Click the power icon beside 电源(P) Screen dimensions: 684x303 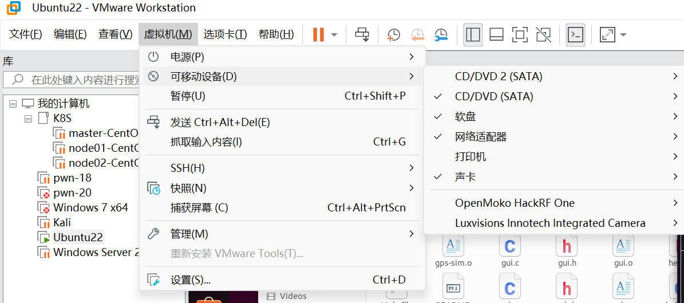(153, 57)
